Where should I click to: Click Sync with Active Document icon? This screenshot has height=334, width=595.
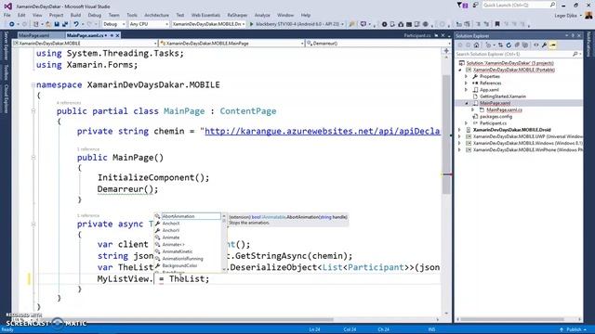tap(500, 45)
